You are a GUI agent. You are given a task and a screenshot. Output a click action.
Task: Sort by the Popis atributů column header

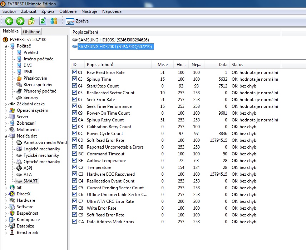[118, 65]
